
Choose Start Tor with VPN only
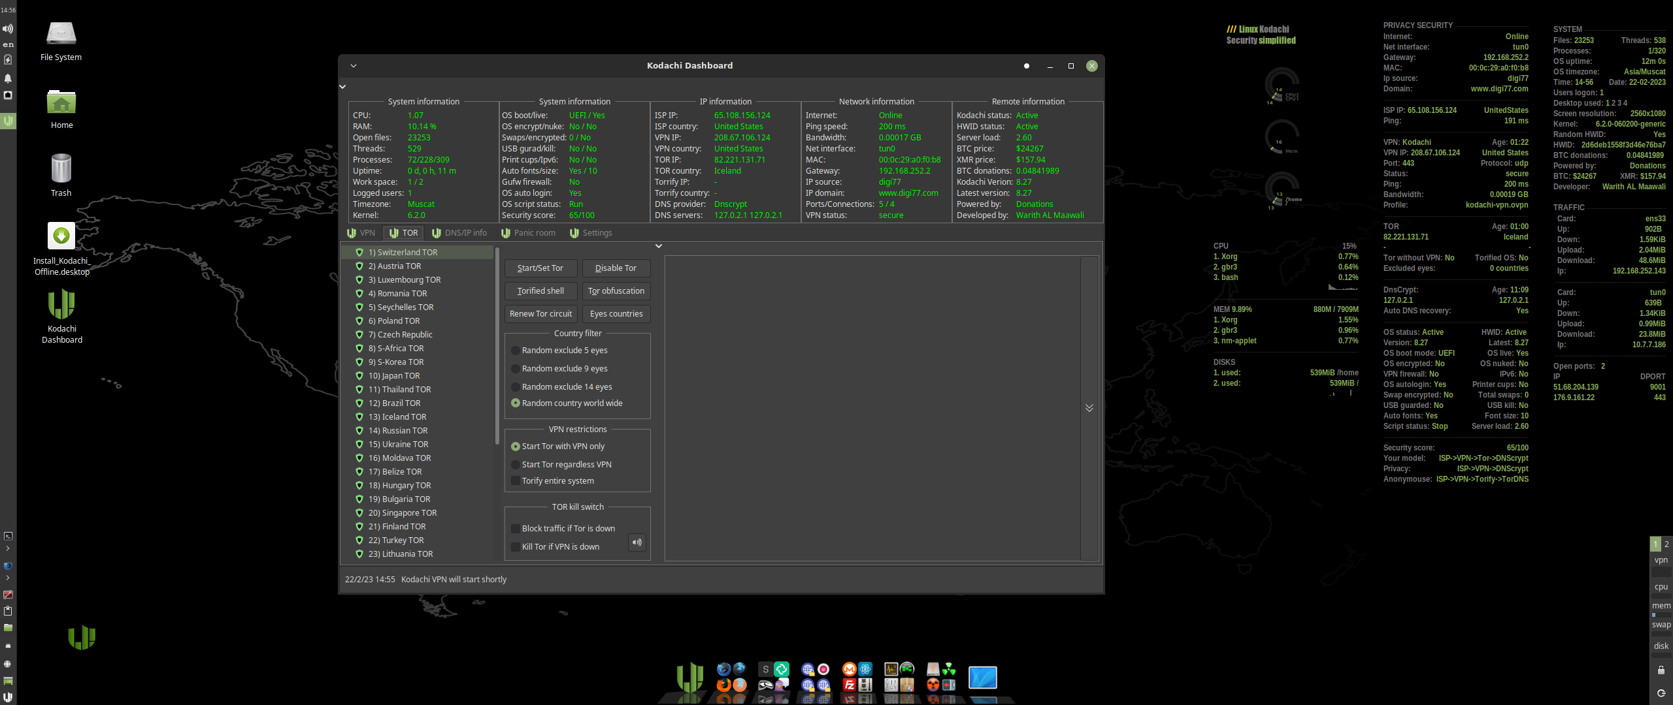(x=558, y=446)
